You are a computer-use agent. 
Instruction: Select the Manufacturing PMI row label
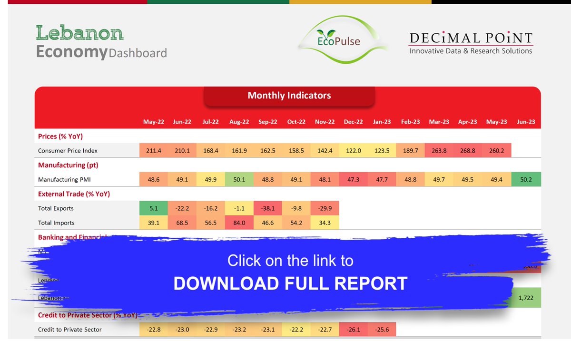(64, 179)
